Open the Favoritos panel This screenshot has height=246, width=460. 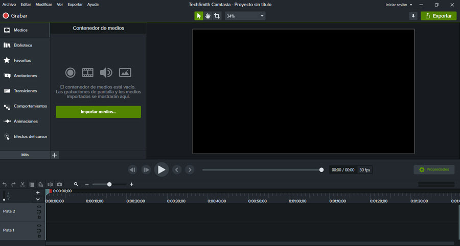(x=25, y=61)
